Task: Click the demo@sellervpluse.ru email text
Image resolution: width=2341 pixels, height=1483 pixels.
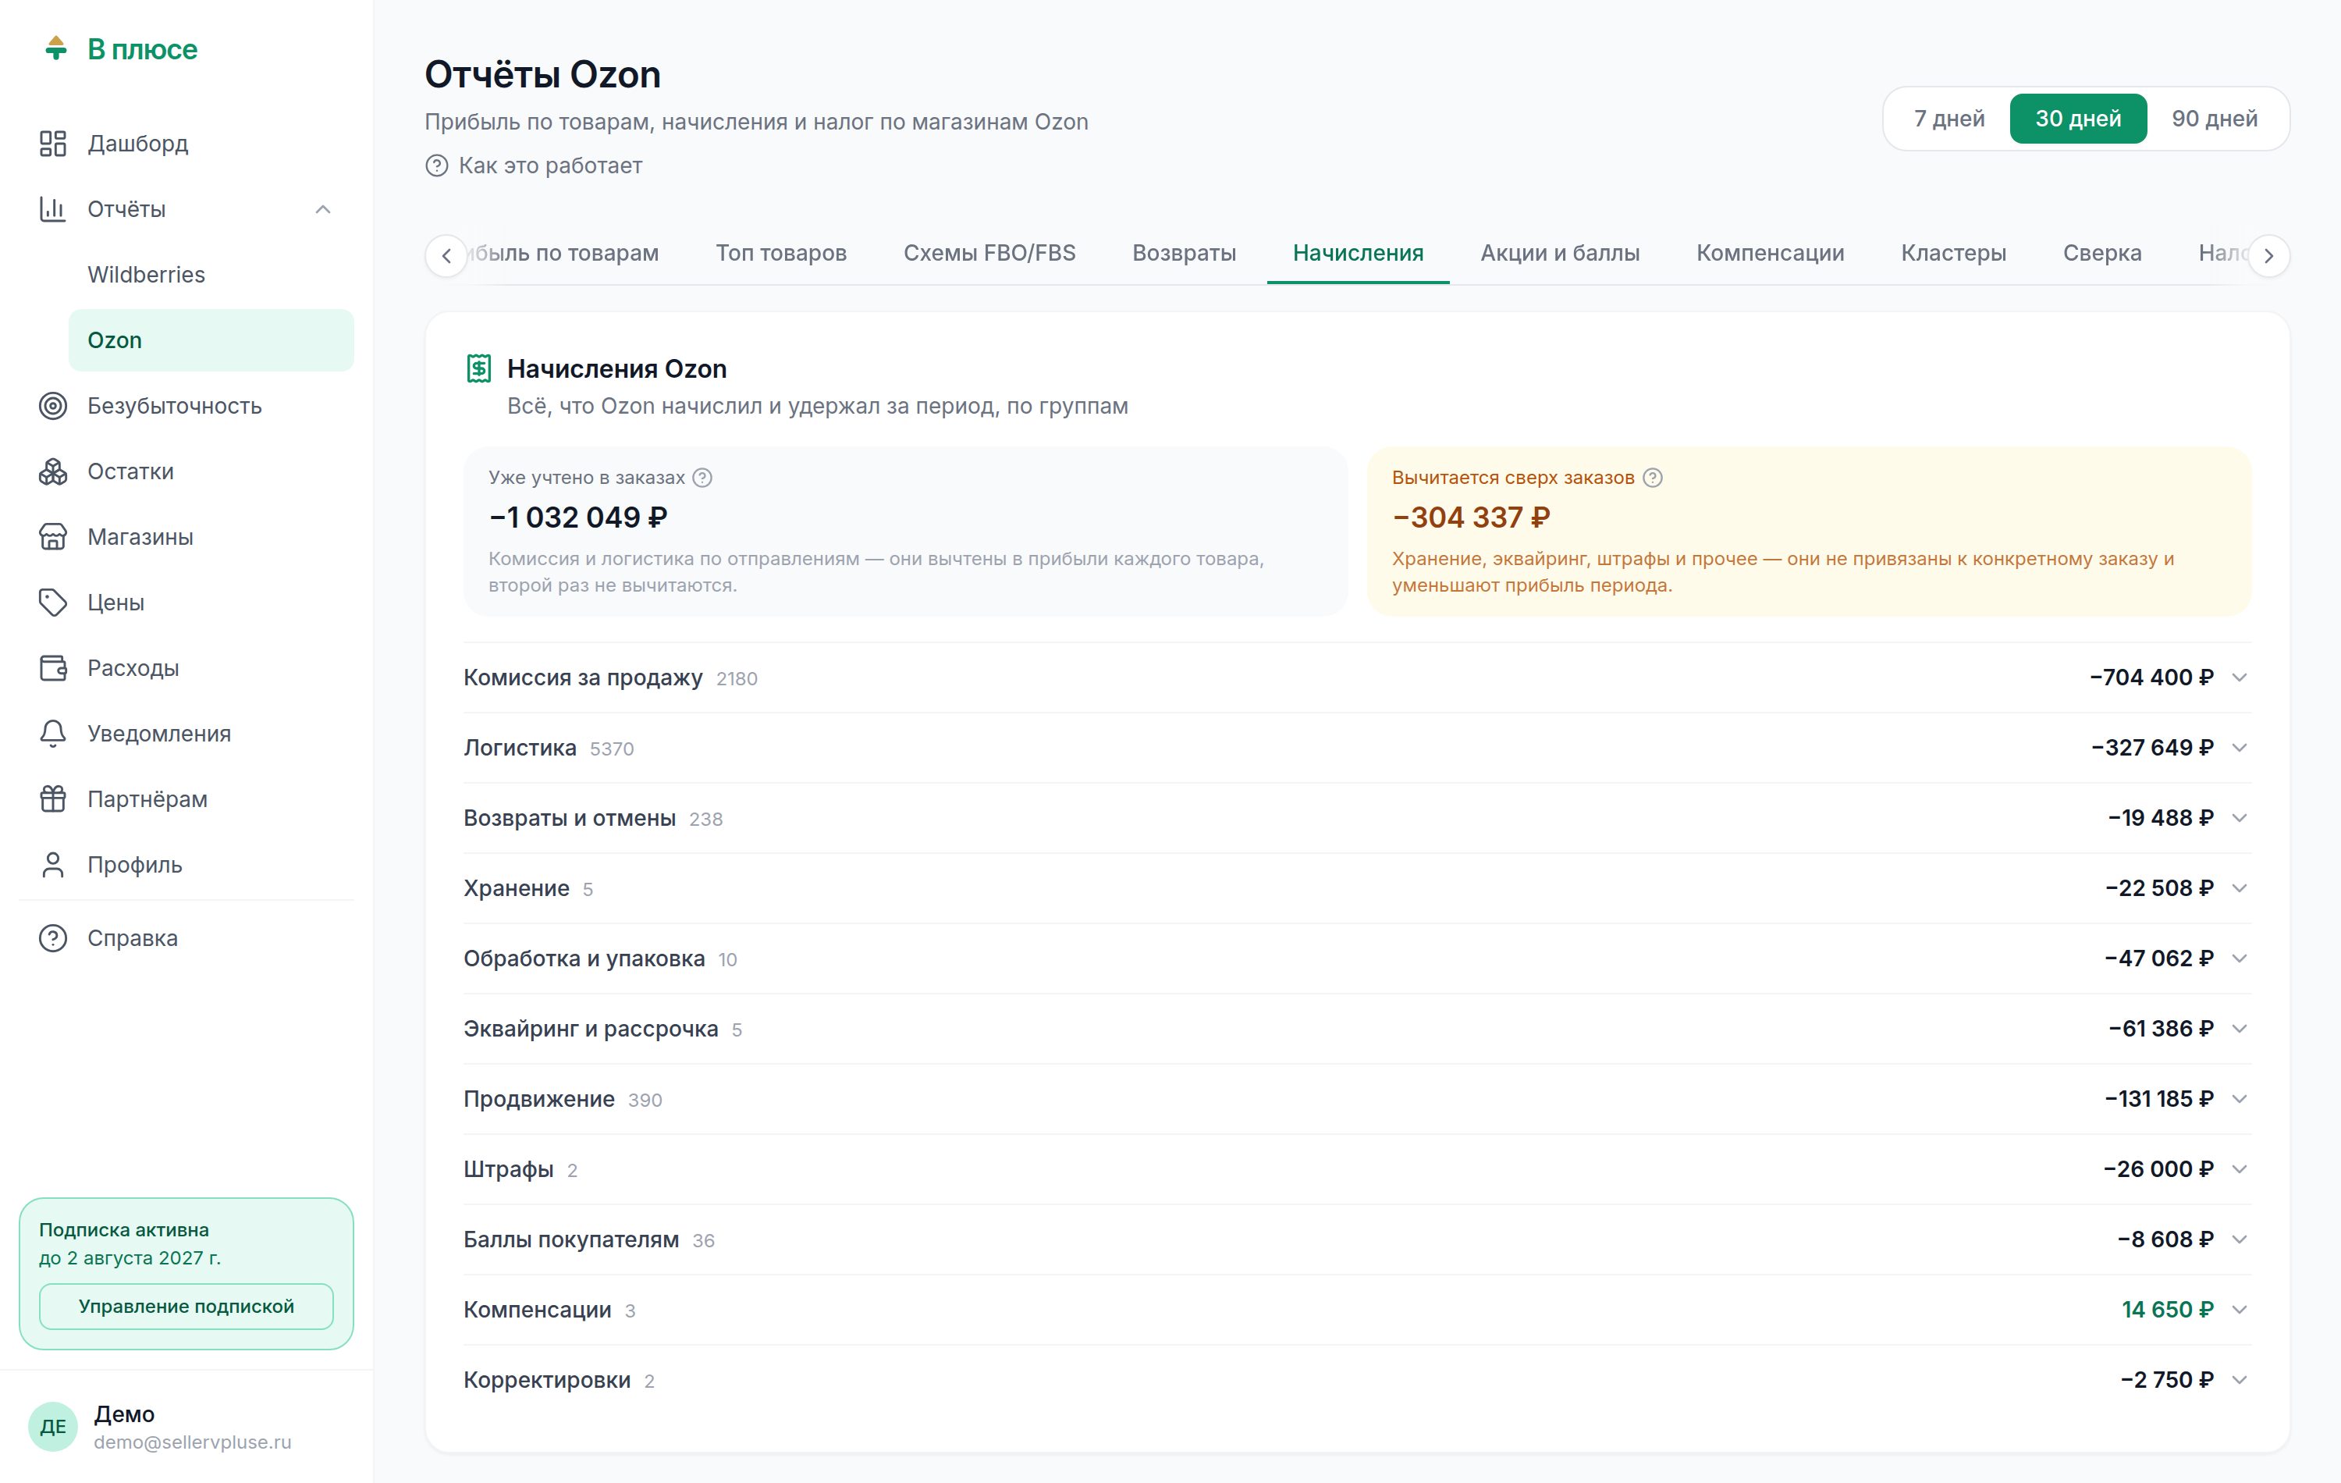Action: coord(193,1442)
